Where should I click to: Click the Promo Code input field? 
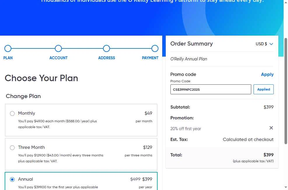[x=210, y=90]
